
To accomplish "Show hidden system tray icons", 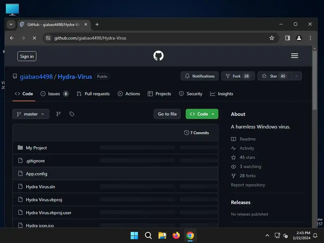I will pyautogui.click(x=267, y=235).
